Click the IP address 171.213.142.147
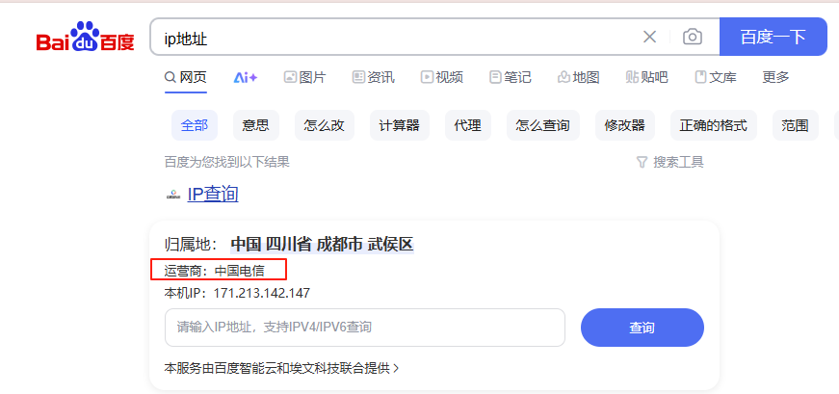This screenshot has height=394, width=839. pos(262,293)
